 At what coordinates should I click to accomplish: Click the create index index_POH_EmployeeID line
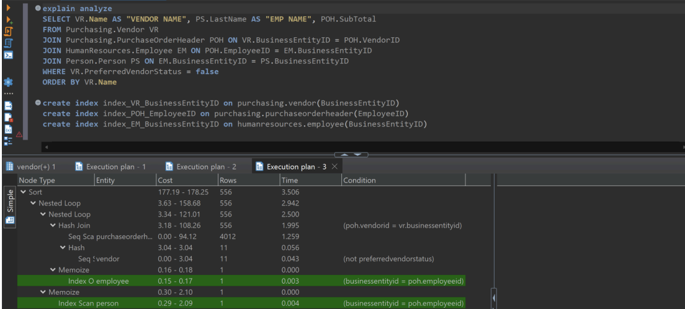pyautogui.click(x=225, y=114)
